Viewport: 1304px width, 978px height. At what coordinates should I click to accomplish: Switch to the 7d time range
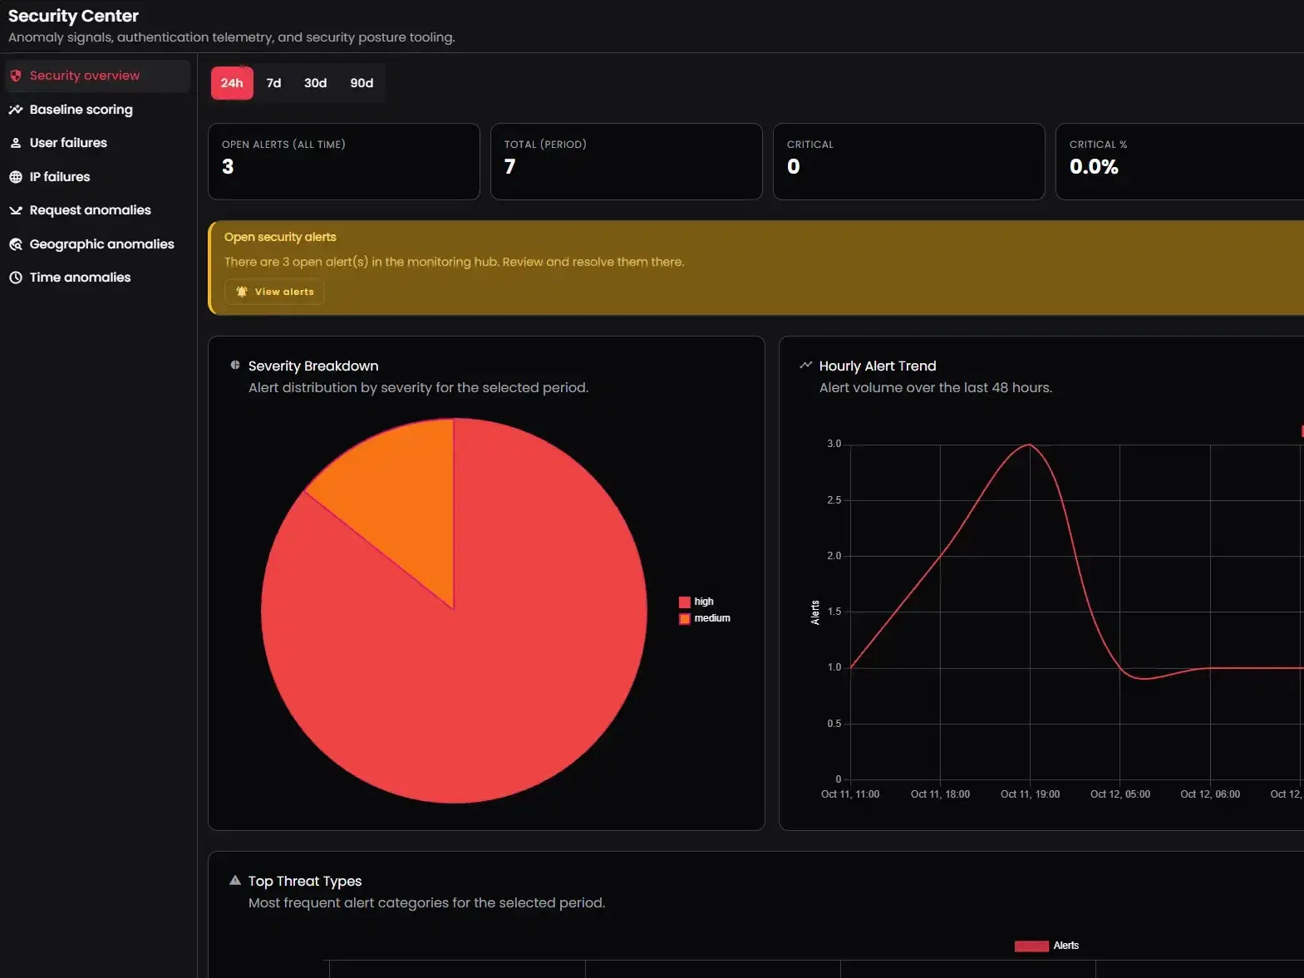[x=273, y=83]
